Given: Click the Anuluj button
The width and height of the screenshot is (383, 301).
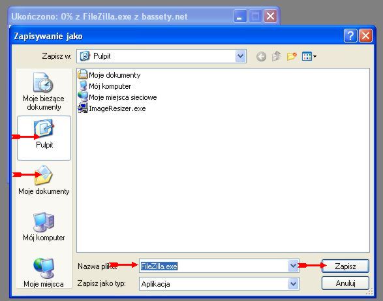Looking at the screenshot, I should (345, 283).
